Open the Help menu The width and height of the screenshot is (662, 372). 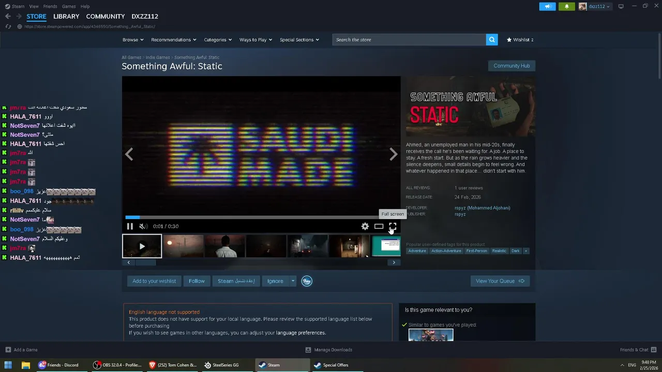click(85, 6)
